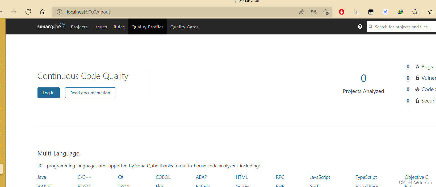
Task: Add this page to favorites star icon
Action: [326, 12]
